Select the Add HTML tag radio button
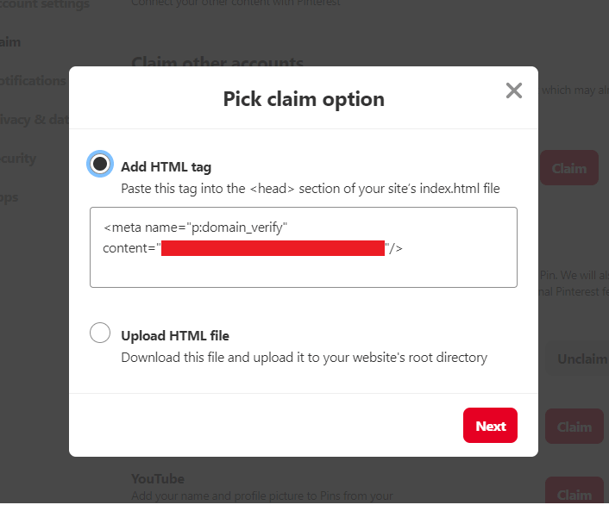This screenshot has width=609, height=505. tap(100, 163)
